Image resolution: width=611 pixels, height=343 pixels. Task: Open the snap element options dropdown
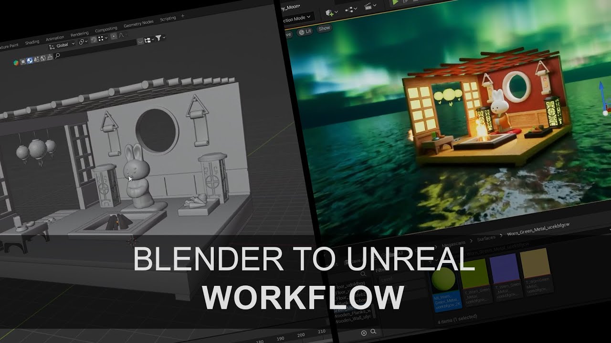point(103,39)
